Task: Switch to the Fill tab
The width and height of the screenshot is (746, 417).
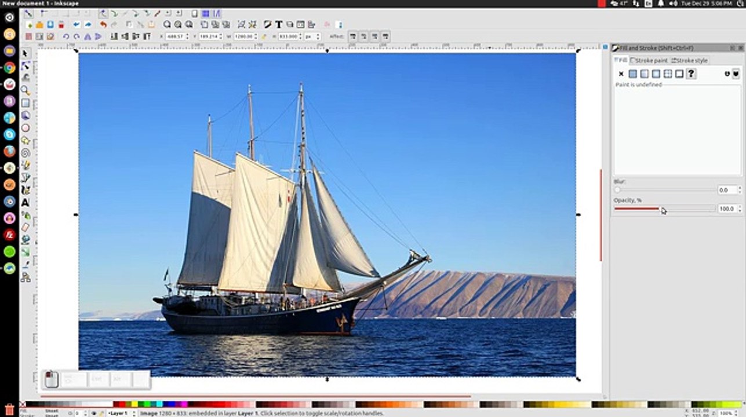Action: click(x=621, y=60)
